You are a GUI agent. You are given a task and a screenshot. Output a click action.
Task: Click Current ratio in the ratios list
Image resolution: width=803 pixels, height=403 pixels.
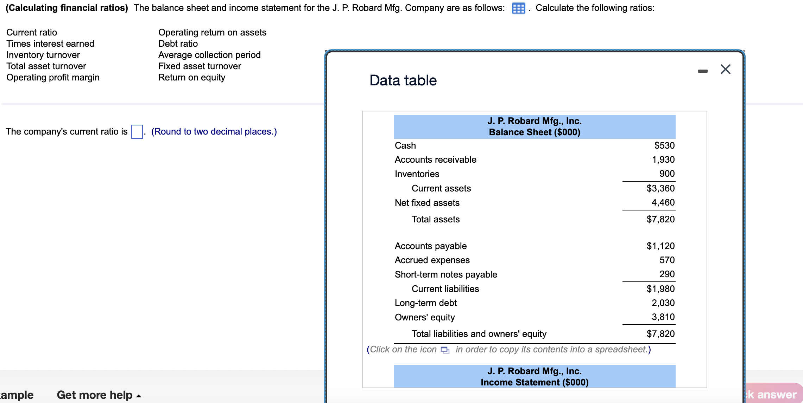pyautogui.click(x=32, y=32)
